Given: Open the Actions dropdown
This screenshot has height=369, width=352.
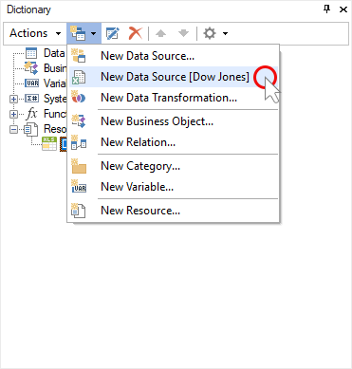Looking at the screenshot, I should [x=35, y=33].
